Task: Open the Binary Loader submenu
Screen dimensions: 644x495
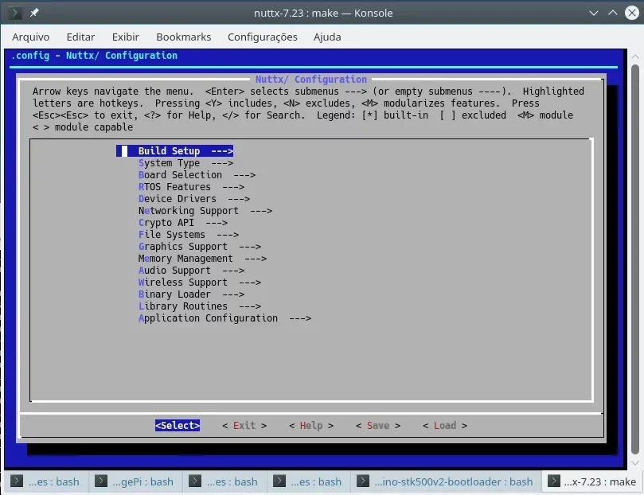Action: (x=191, y=294)
